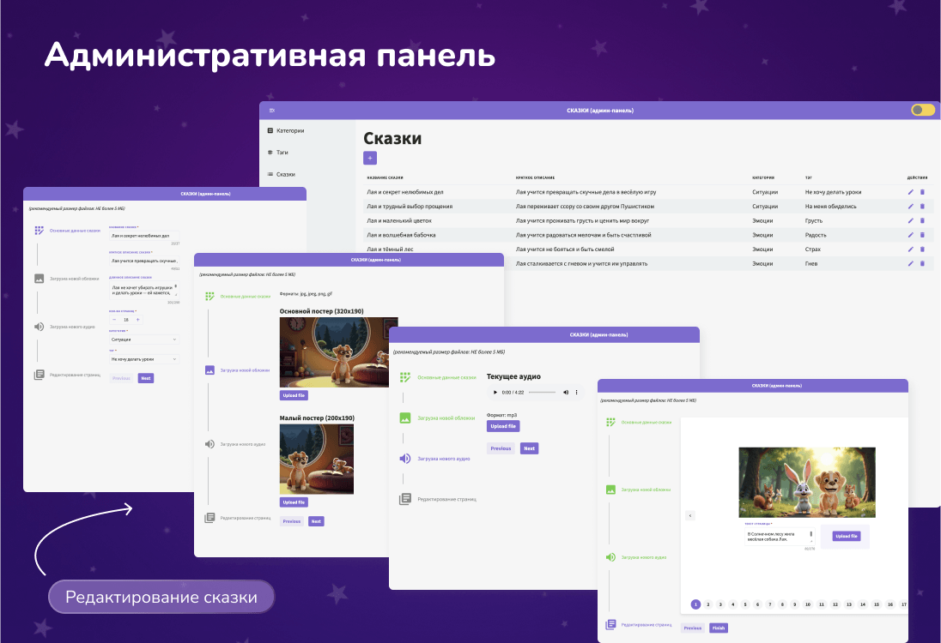This screenshot has height=643, width=941.
Task: Increase the page count with the plus button
Action: (137, 320)
